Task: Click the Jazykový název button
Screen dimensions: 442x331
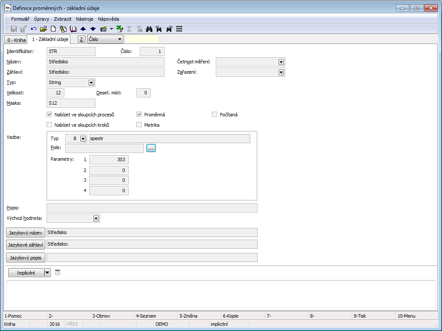Action: tap(25, 232)
